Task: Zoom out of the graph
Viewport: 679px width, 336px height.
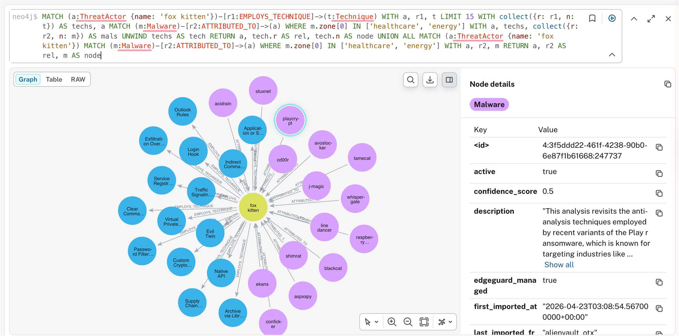Action: tap(408, 322)
